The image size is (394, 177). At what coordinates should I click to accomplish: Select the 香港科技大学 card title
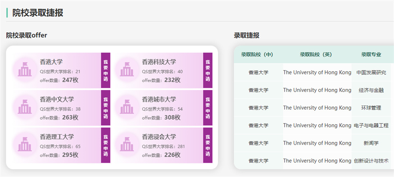(x=159, y=62)
